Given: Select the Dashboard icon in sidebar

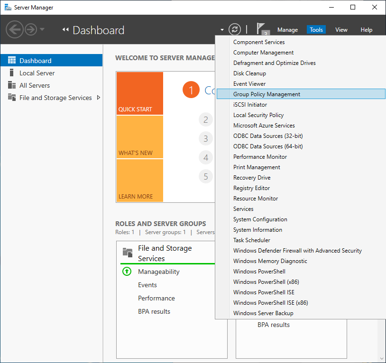Looking at the screenshot, I should [12, 61].
